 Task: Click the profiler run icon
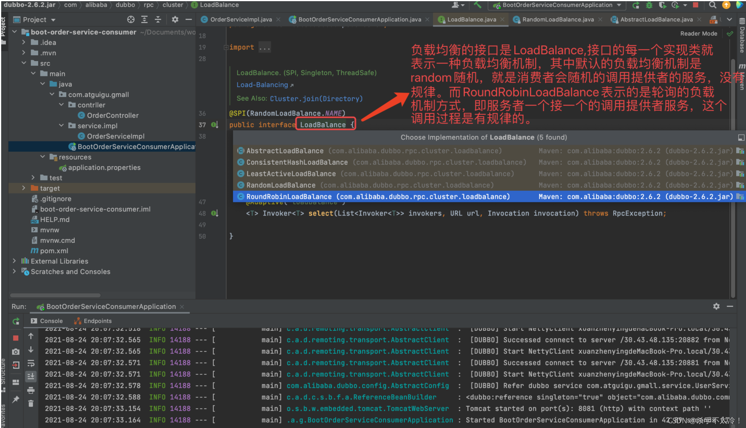(x=676, y=5)
